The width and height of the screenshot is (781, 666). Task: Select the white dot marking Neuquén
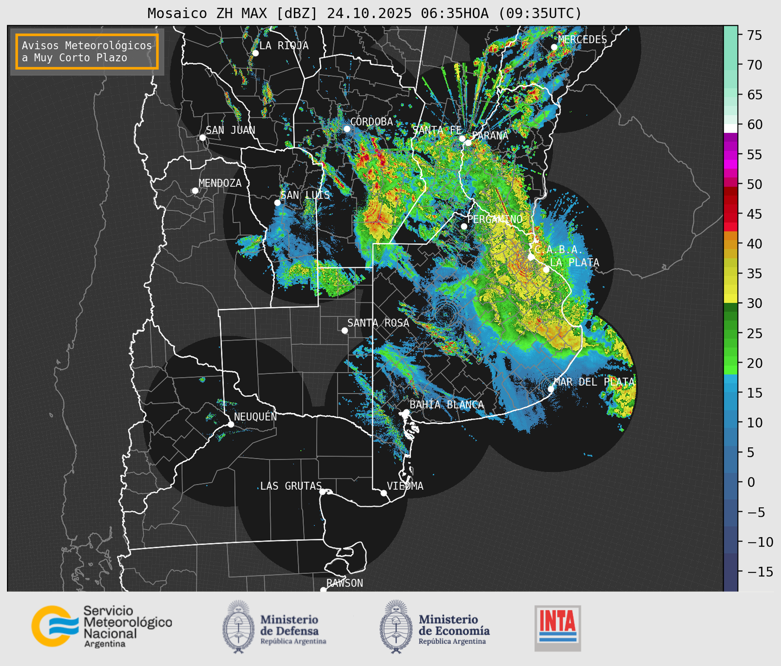[x=231, y=424]
